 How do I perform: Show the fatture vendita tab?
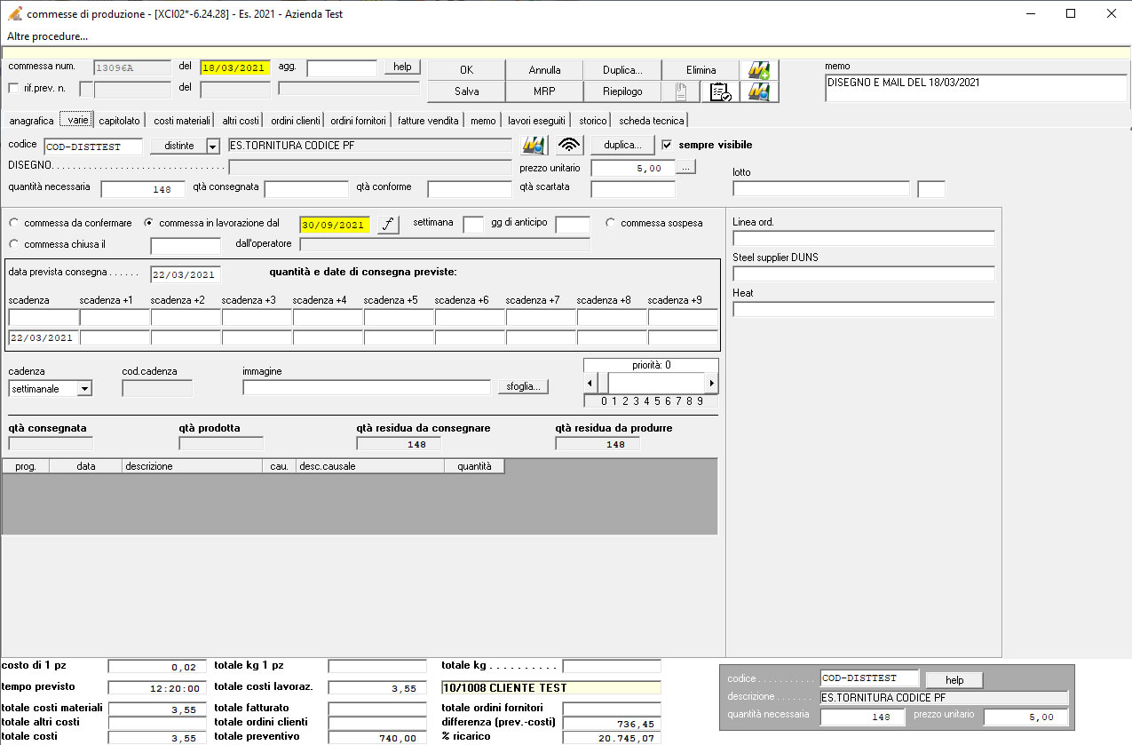click(x=428, y=121)
